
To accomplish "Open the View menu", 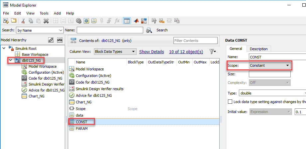I will click(30, 13).
